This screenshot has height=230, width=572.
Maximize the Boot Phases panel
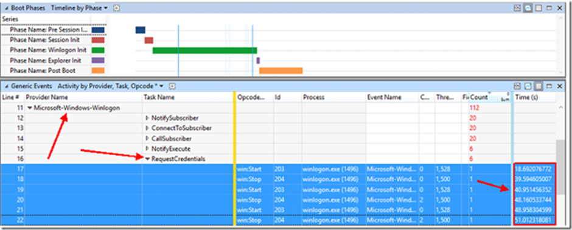coord(549,8)
